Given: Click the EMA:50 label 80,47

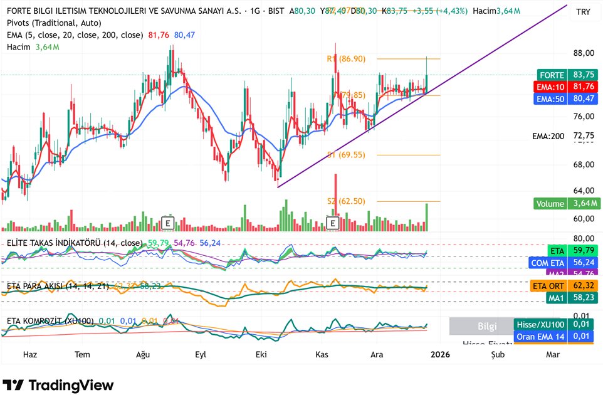Looking at the screenshot, I should click(x=568, y=99).
